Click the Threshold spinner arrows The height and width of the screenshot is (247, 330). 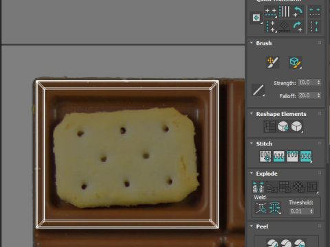pyautogui.click(x=311, y=211)
